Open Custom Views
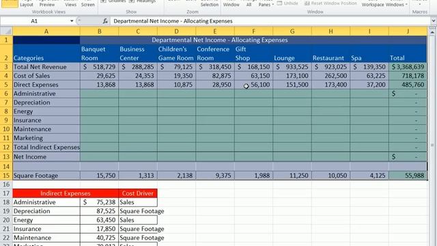Image resolution: width=437 pixels, height=246 pixels. tap(71, 3)
